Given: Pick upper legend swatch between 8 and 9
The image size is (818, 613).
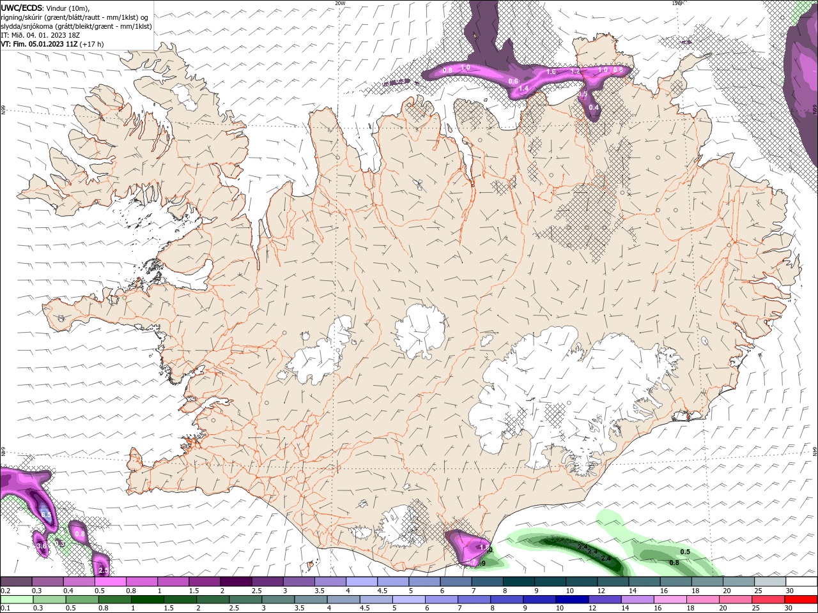Looking at the screenshot, I should (x=519, y=582).
